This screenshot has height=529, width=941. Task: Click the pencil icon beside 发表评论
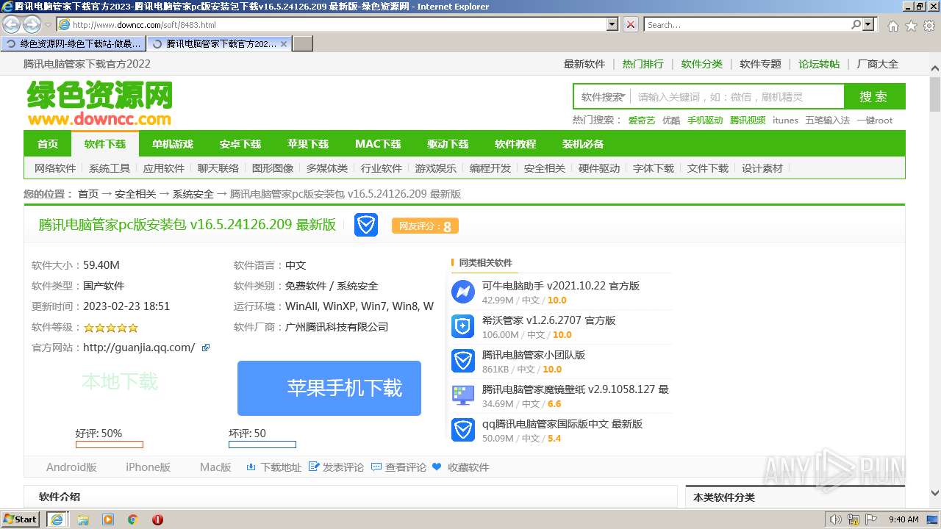pyautogui.click(x=314, y=467)
